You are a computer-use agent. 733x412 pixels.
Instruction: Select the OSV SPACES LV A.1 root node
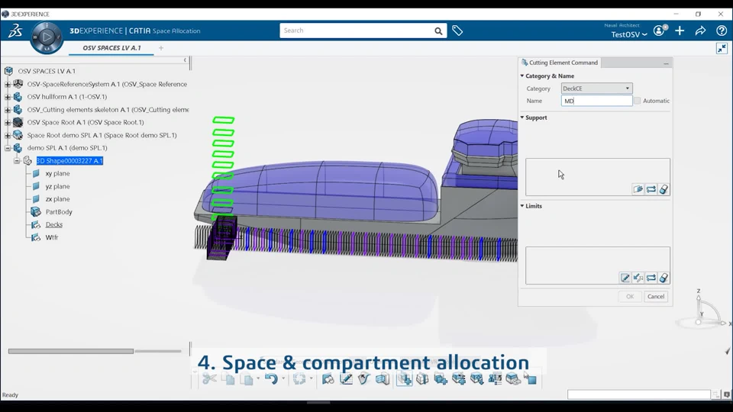tap(47, 71)
